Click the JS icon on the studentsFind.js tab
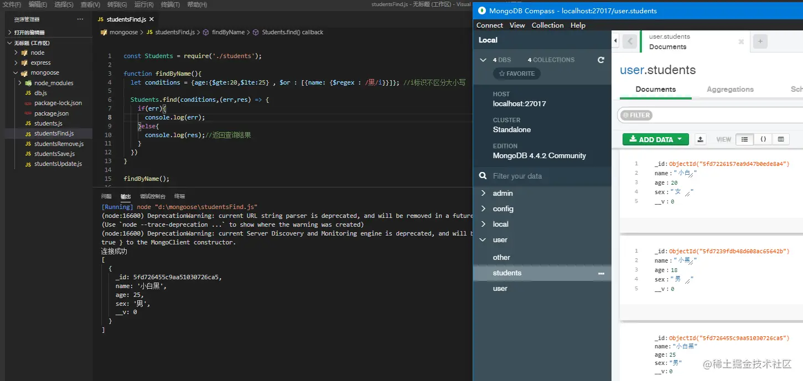803x381 pixels. tap(101, 19)
